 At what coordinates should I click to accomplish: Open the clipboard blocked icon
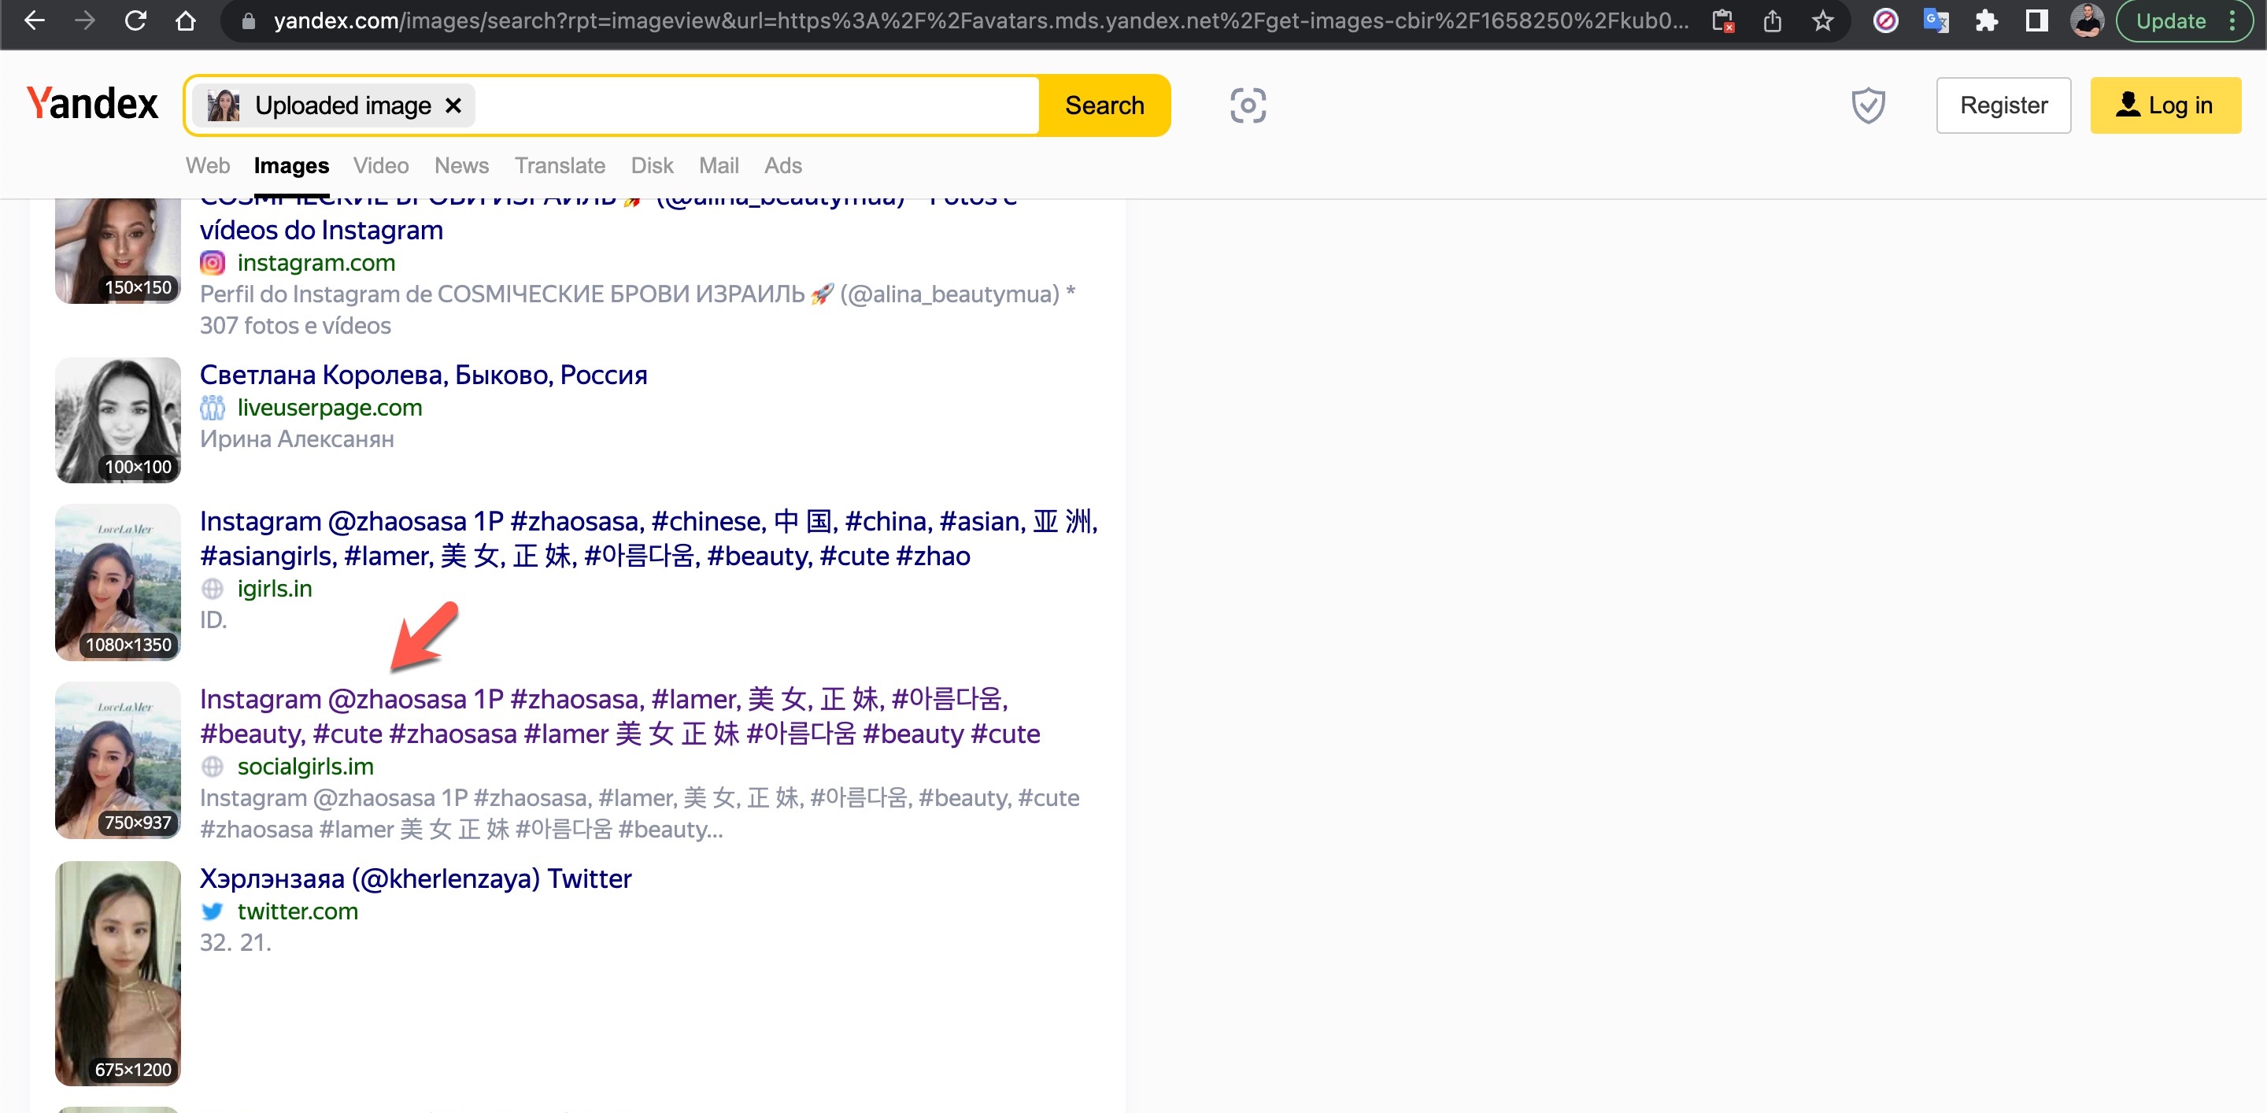tap(1722, 21)
